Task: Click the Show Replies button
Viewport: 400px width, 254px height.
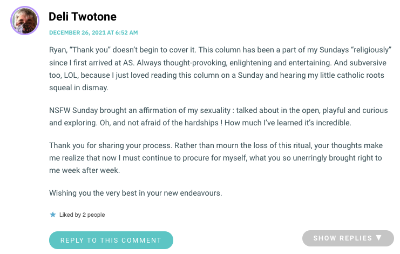Action: tap(348, 238)
